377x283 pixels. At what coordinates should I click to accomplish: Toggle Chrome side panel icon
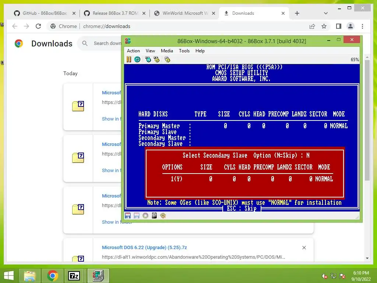pyautogui.click(x=339, y=26)
